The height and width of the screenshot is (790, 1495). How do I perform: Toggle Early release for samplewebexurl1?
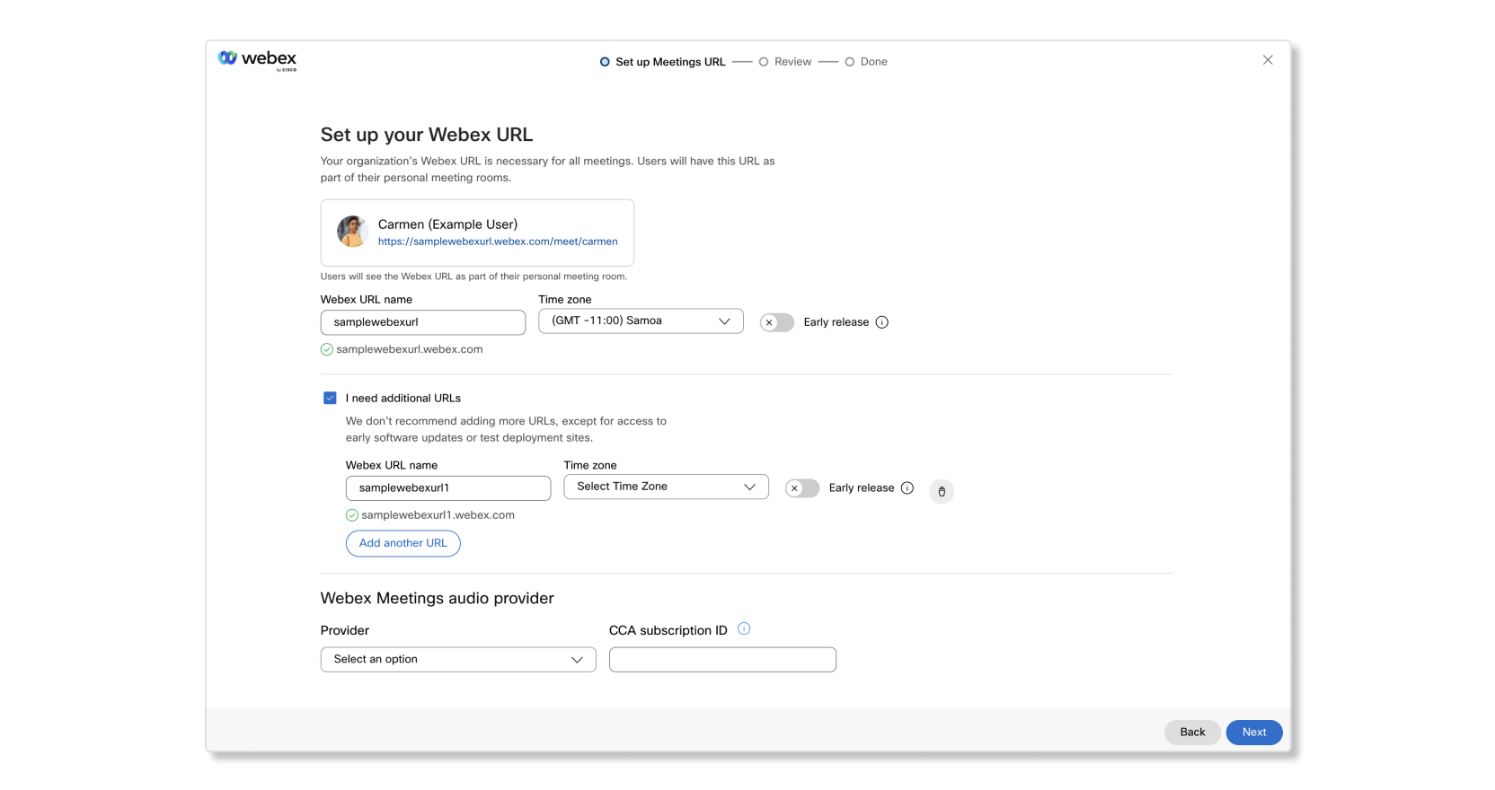[802, 488]
